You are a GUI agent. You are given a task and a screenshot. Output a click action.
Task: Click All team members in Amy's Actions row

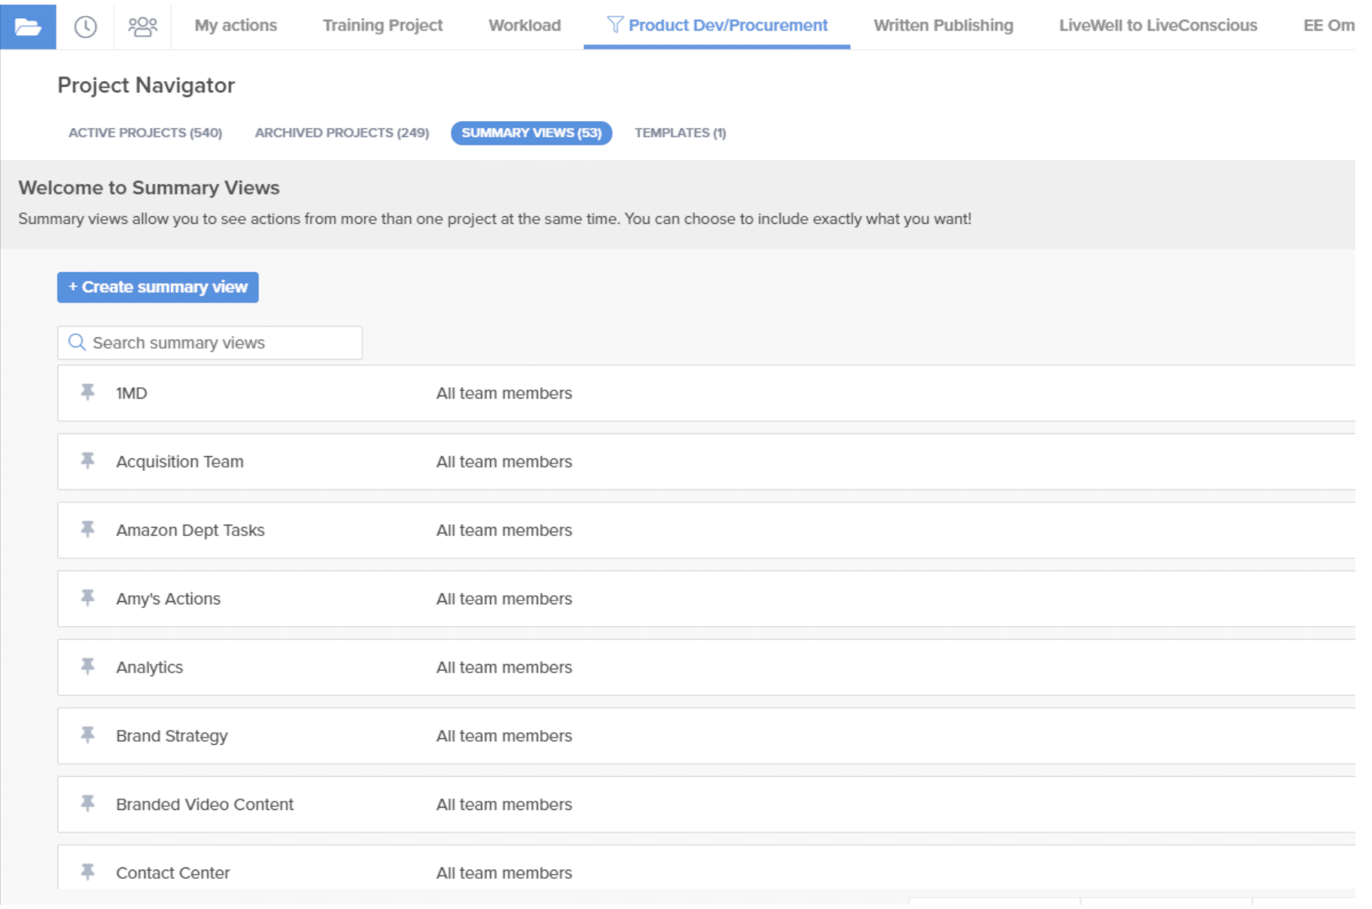tap(504, 599)
